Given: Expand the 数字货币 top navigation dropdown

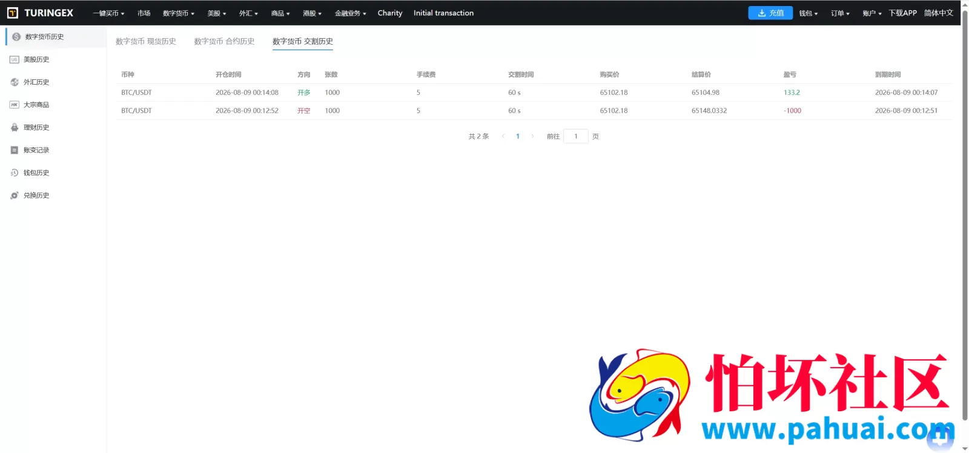Looking at the screenshot, I should pos(179,13).
